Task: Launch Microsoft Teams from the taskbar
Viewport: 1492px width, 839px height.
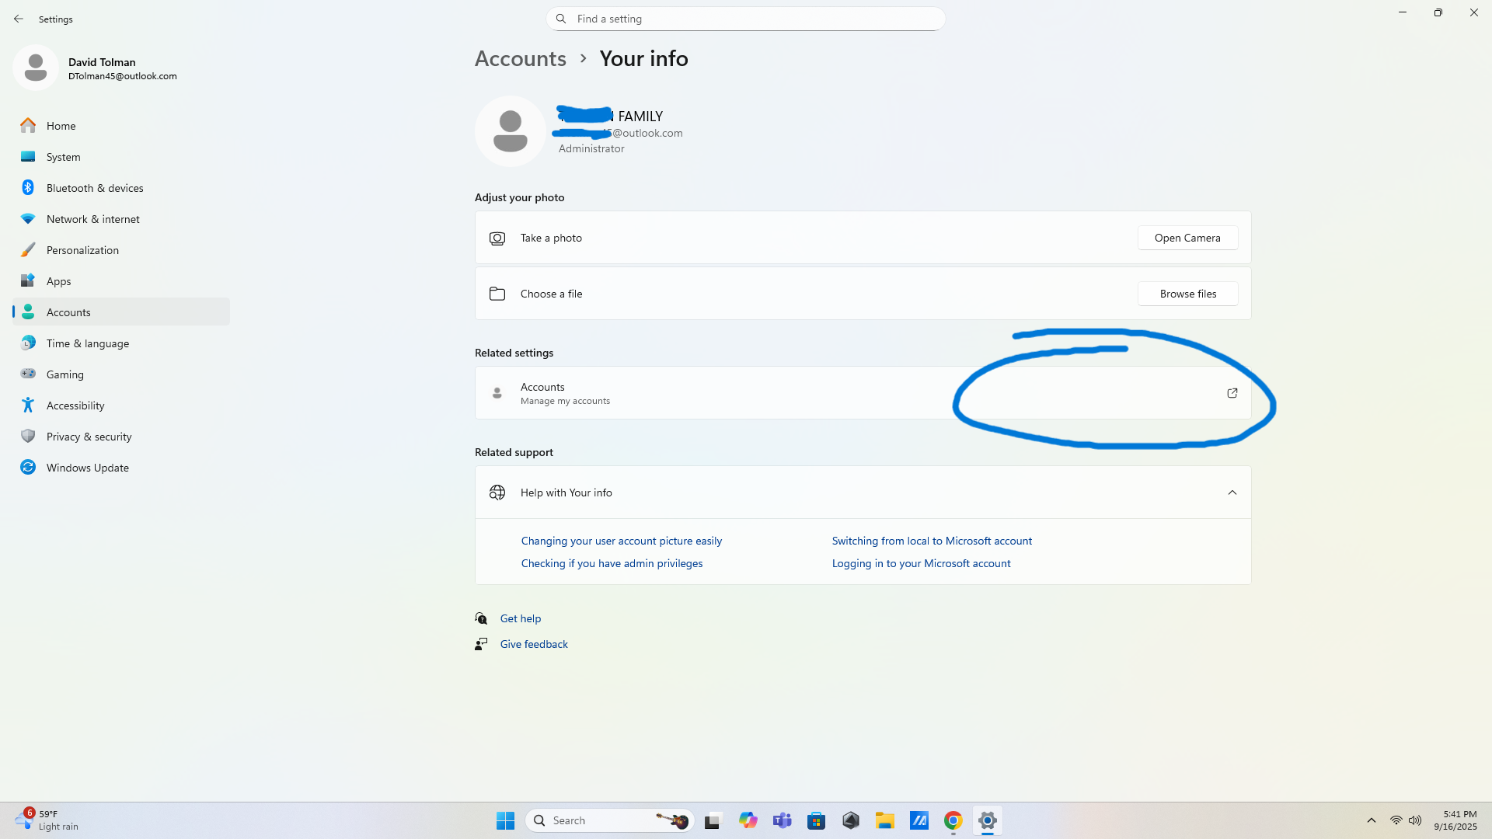Action: pos(783,820)
